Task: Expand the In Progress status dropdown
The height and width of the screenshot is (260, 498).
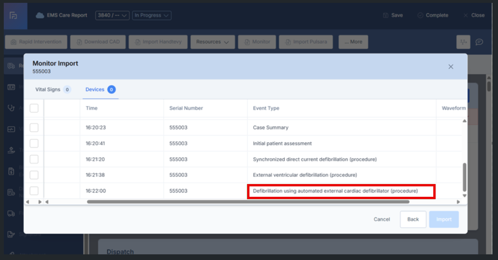Action: pos(151,15)
